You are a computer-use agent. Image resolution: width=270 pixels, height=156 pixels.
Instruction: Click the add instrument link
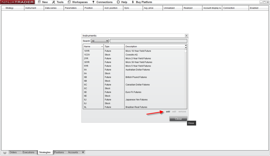[x=168, y=112]
